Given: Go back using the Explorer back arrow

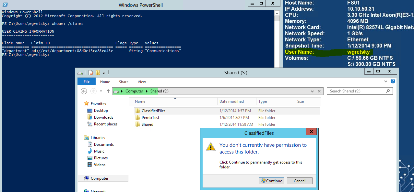Looking at the screenshot, I should [x=84, y=91].
